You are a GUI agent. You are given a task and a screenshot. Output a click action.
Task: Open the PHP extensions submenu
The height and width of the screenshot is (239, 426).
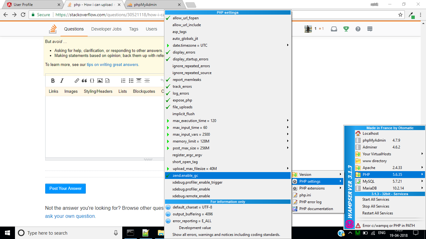click(317, 188)
